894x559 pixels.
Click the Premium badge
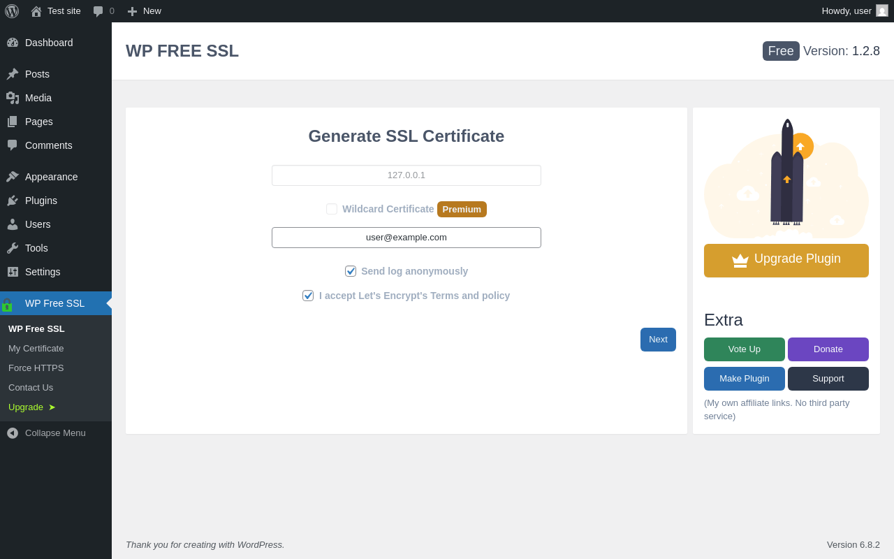462,209
